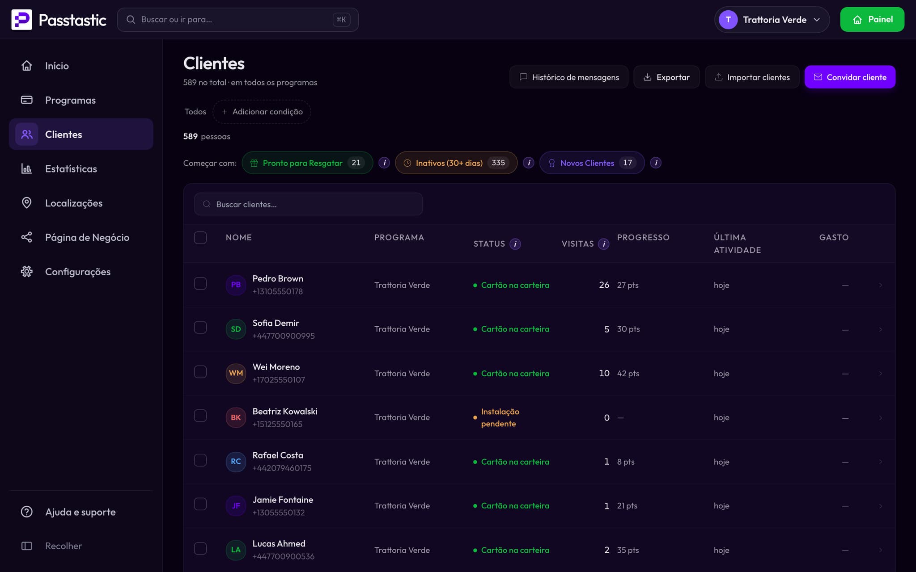This screenshot has width=916, height=572.
Task: Check the box for Sofia Demir
Action: click(x=200, y=328)
